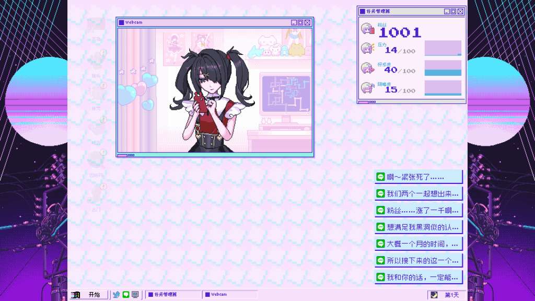Minimize the 任务管理器 window
535x301 pixels.
click(447, 11)
